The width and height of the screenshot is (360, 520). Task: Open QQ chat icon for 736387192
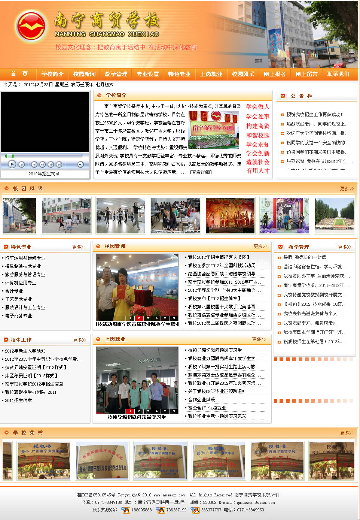(x=160, y=510)
